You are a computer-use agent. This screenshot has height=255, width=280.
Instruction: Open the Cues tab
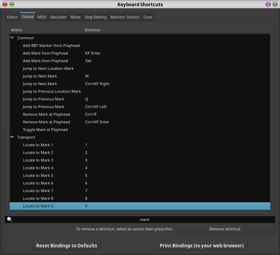(x=148, y=17)
